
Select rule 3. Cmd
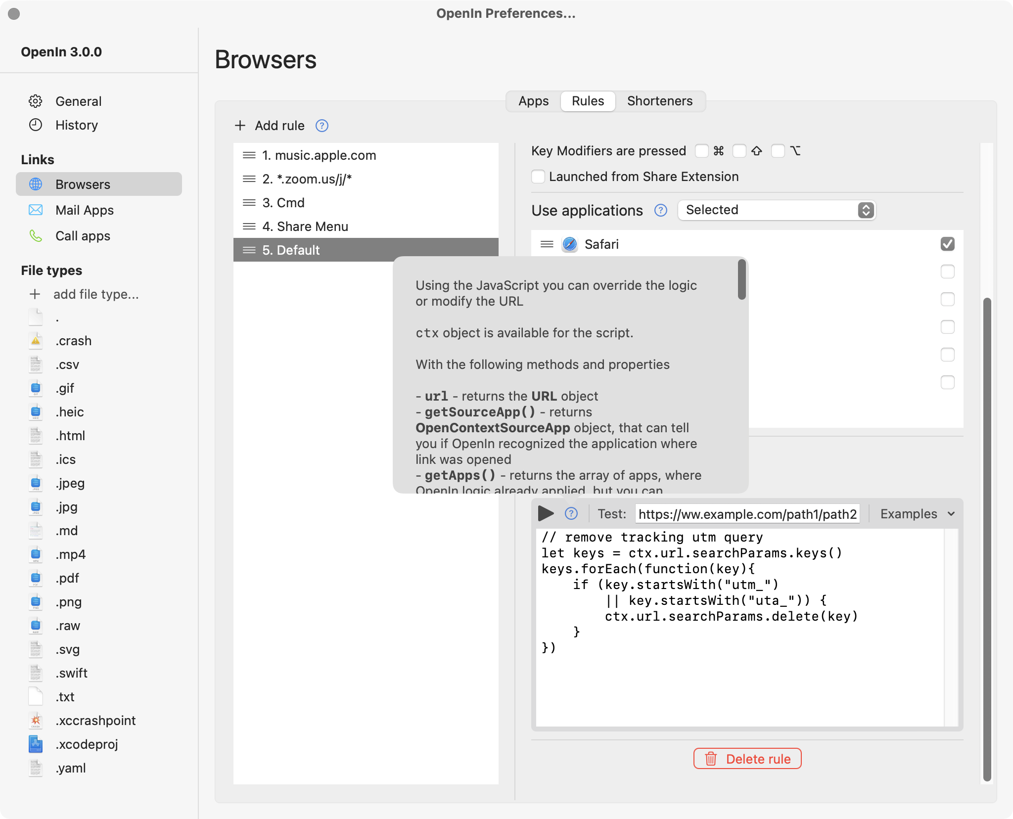tap(366, 203)
